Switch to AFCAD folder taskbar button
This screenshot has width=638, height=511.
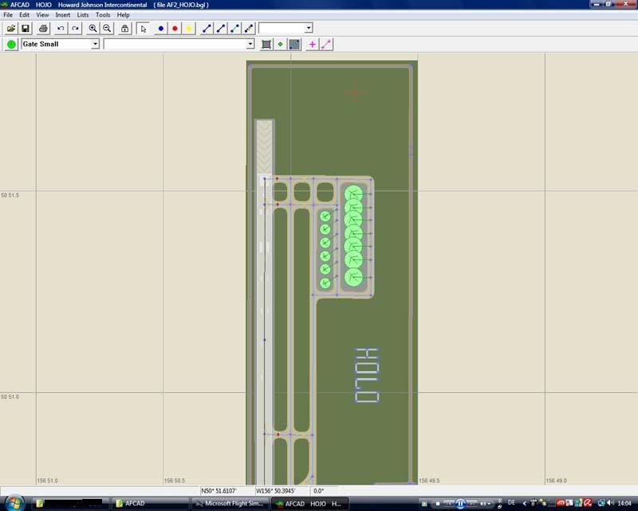coord(151,504)
